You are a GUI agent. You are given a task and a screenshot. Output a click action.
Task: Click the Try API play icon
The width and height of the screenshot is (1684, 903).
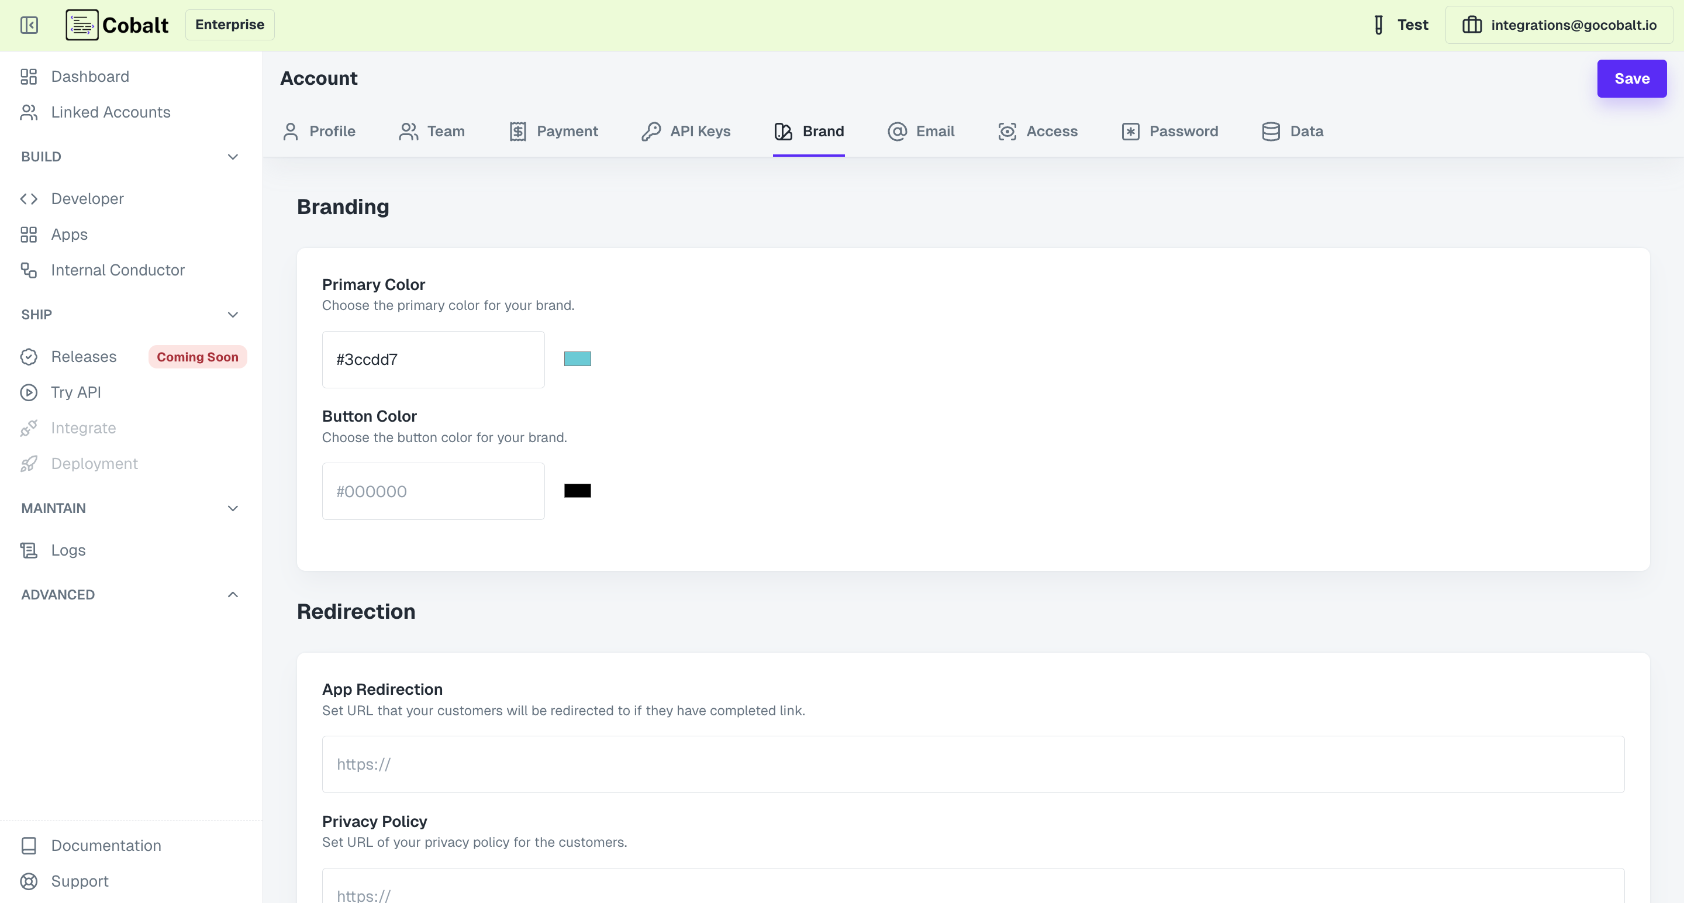[x=29, y=392]
